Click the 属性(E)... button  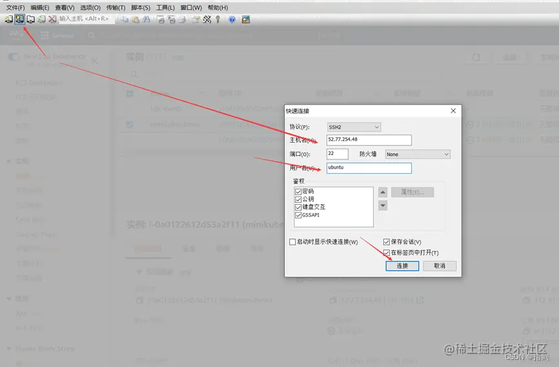[x=412, y=193]
